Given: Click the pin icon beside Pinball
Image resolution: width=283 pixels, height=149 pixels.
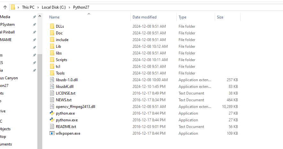Looking at the screenshot, I should pos(34,32).
